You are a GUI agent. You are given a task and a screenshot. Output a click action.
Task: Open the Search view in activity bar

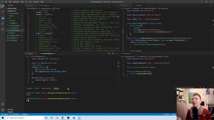tap(3, 12)
